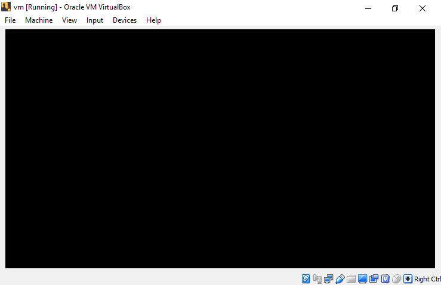Open the Devices menu
Image resolution: width=441 pixels, height=285 pixels.
coord(125,20)
